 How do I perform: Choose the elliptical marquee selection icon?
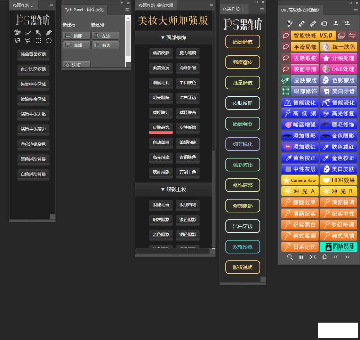(x=49, y=41)
